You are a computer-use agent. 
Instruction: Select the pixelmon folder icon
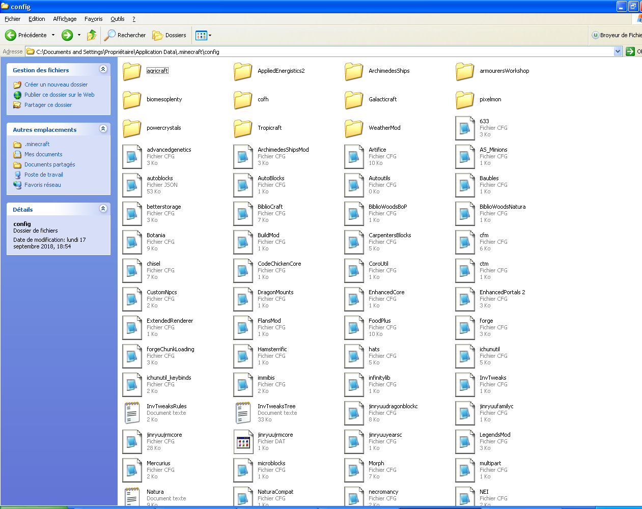click(465, 100)
